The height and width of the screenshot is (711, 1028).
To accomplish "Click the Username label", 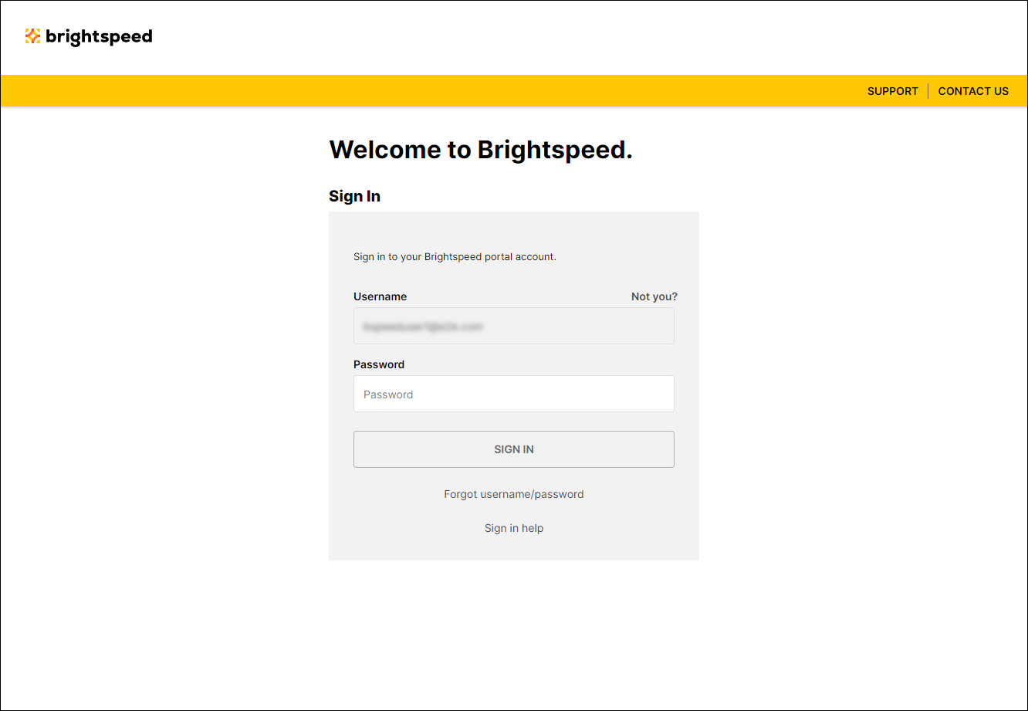I will click(380, 296).
